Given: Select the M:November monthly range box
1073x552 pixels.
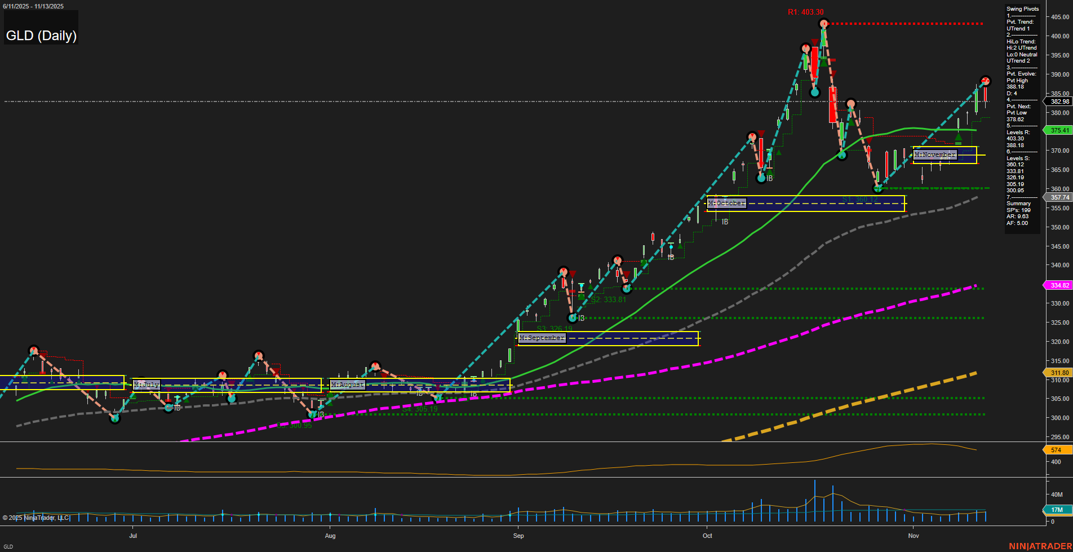Looking at the screenshot, I should [x=935, y=154].
